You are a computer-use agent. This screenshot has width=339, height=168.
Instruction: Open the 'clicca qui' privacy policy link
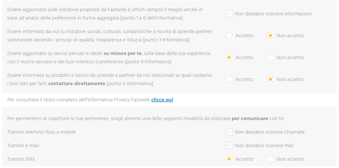point(162,100)
